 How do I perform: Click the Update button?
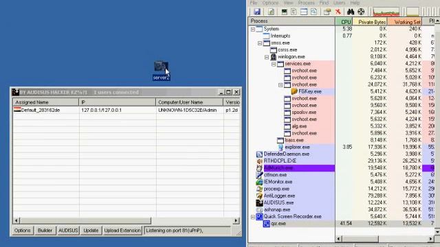91,231
